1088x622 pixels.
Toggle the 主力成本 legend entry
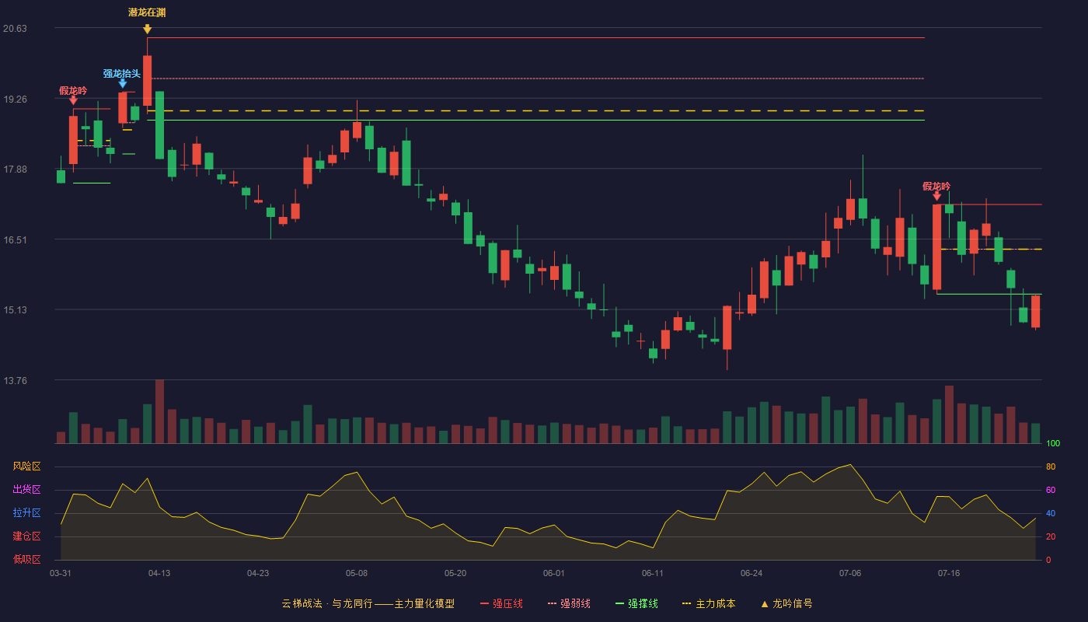pos(709,603)
